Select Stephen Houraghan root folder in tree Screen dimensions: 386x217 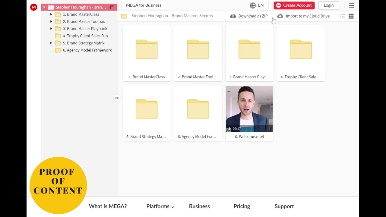(79, 7)
